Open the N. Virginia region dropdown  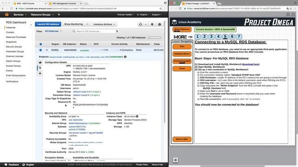pyautogui.click(x=143, y=14)
